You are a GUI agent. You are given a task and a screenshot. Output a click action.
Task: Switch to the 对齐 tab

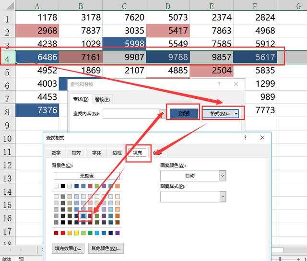[x=76, y=153]
